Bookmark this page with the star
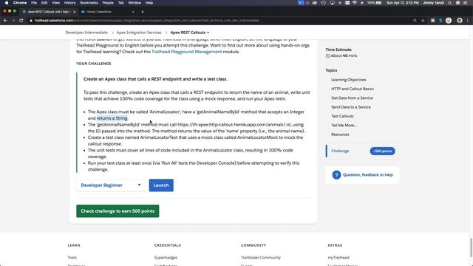This screenshot has width=473, height=266. (x=423, y=21)
